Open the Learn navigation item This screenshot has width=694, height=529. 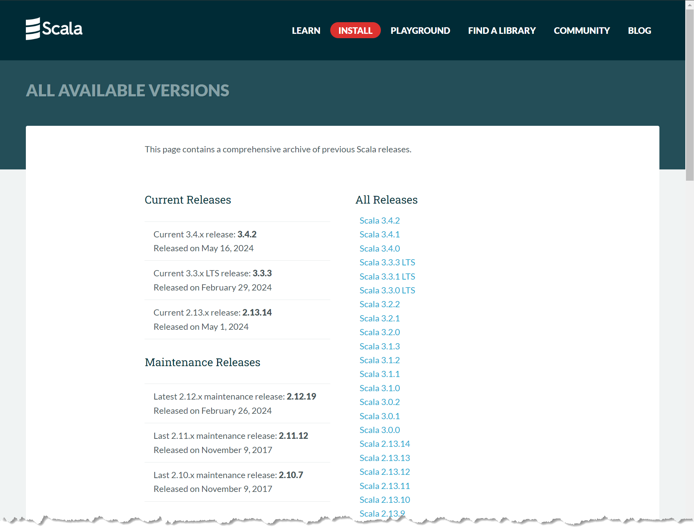click(x=306, y=31)
